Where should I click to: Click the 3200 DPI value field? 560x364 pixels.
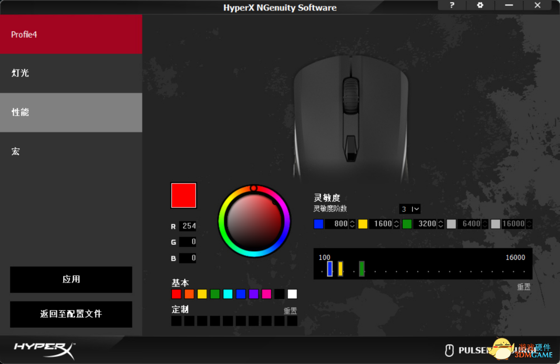coord(425,224)
